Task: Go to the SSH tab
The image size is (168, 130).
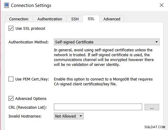Action: coord(75,19)
